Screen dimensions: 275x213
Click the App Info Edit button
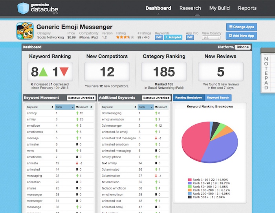(190, 37)
